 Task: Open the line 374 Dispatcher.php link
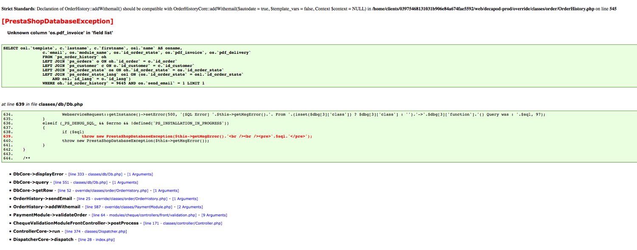click(x=96, y=231)
